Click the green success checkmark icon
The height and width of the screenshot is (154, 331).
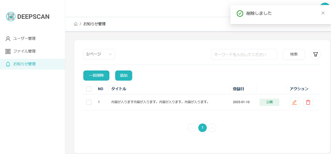point(240,14)
